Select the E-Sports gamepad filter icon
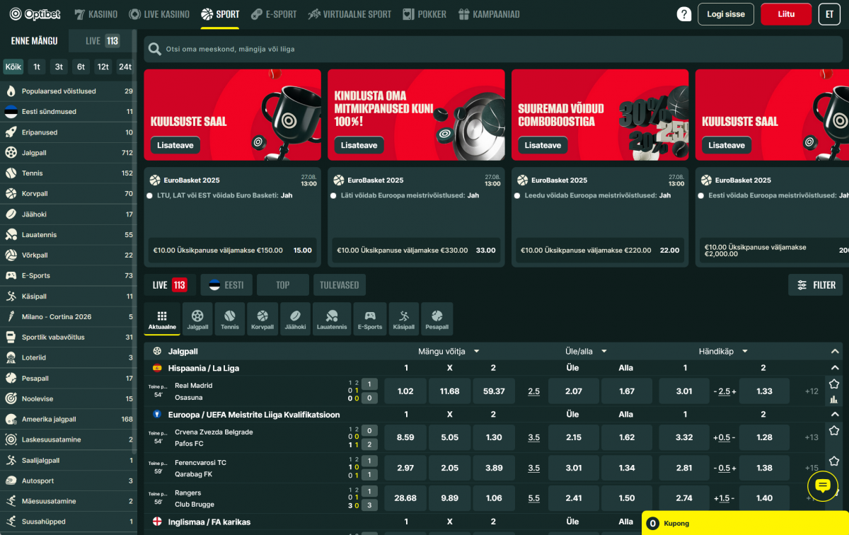The image size is (849, 535). [369, 318]
